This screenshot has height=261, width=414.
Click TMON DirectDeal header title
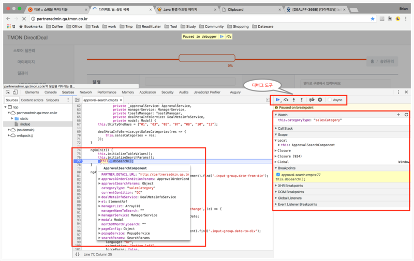[x=27, y=37]
